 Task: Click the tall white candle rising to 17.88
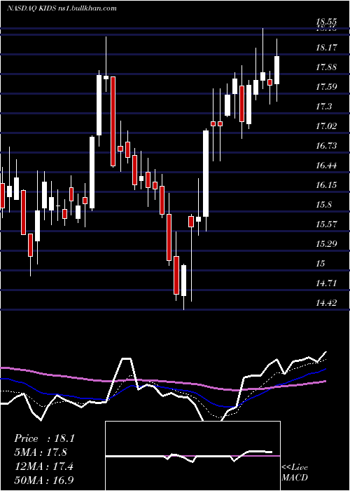pos(99,105)
